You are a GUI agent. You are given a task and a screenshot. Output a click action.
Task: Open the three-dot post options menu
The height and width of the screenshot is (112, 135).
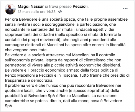click(125, 9)
